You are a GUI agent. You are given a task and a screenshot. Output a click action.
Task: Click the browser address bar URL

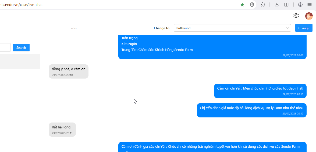21,5
